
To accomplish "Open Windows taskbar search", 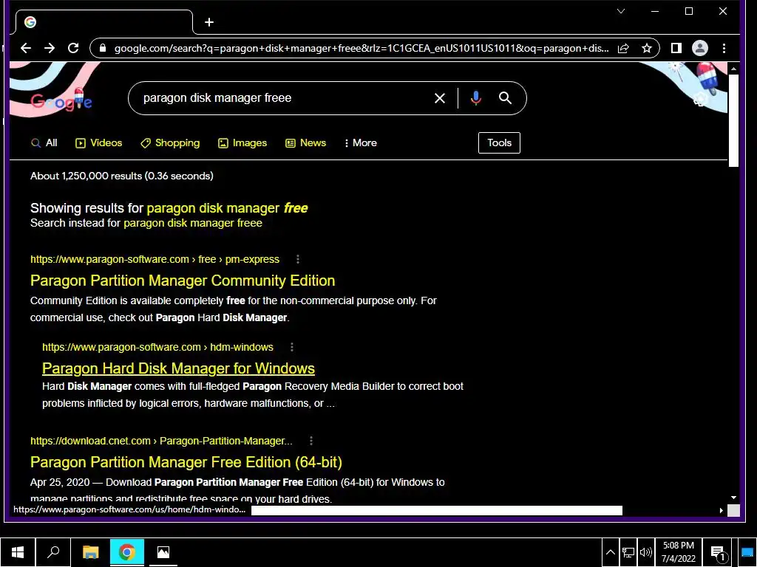I will pos(53,552).
